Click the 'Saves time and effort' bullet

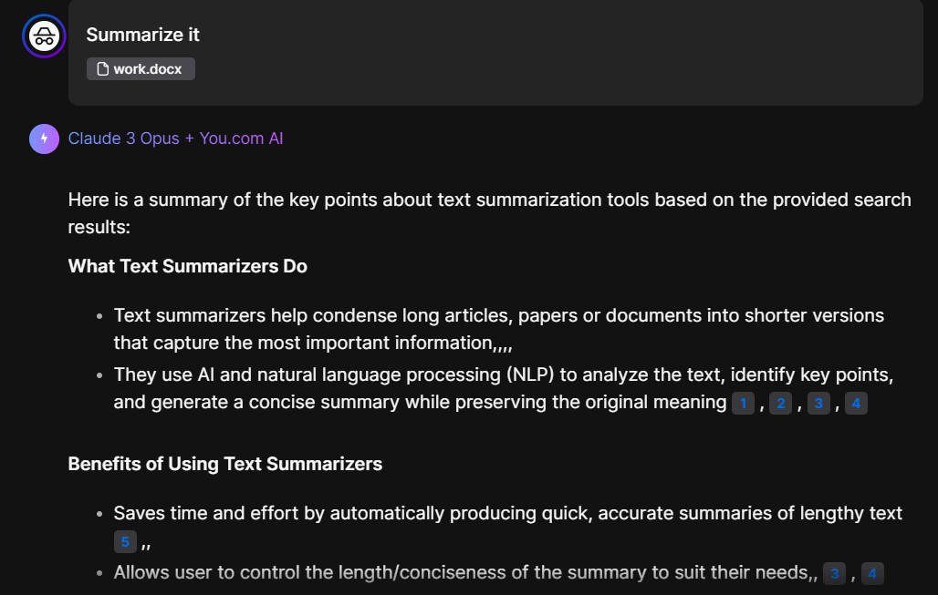coord(507,513)
